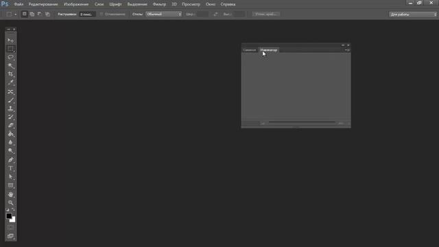Click the white background color swatch
The image size is (439, 247).
coord(14,221)
